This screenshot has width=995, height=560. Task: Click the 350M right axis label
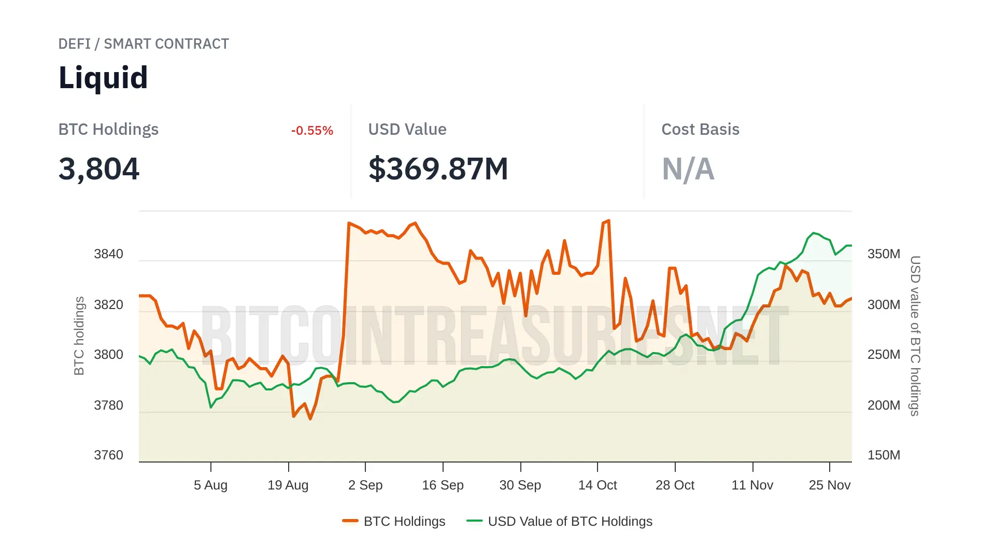[884, 254]
